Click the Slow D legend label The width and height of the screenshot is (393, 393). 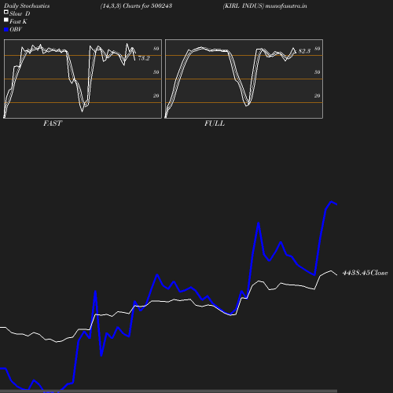tap(20, 13)
